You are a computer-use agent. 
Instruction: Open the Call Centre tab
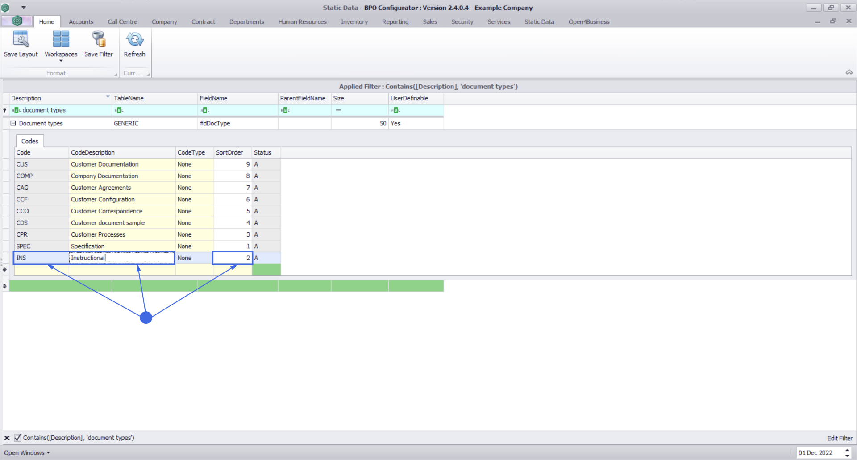pos(122,21)
